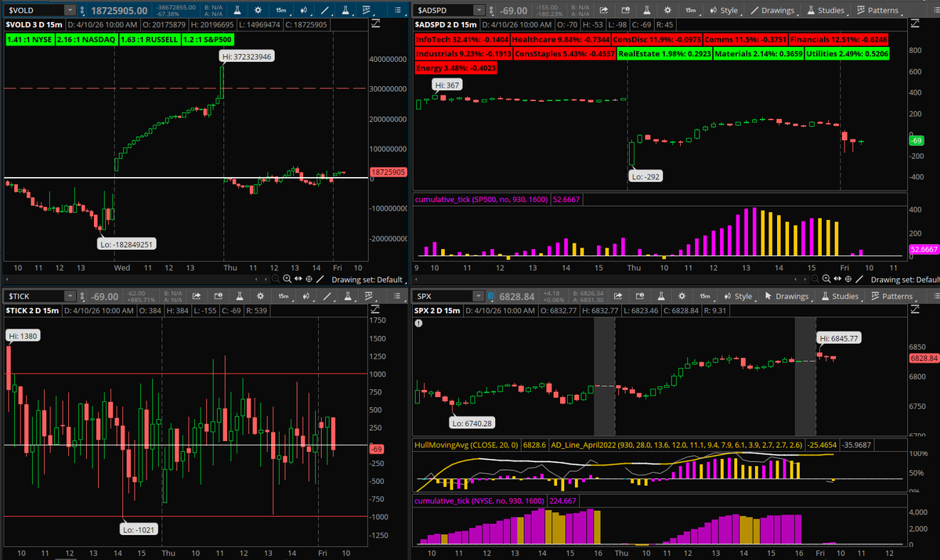The image size is (940, 560).
Task: Toggle price axis collapse on $VOLD chart
Action: [376, 23]
